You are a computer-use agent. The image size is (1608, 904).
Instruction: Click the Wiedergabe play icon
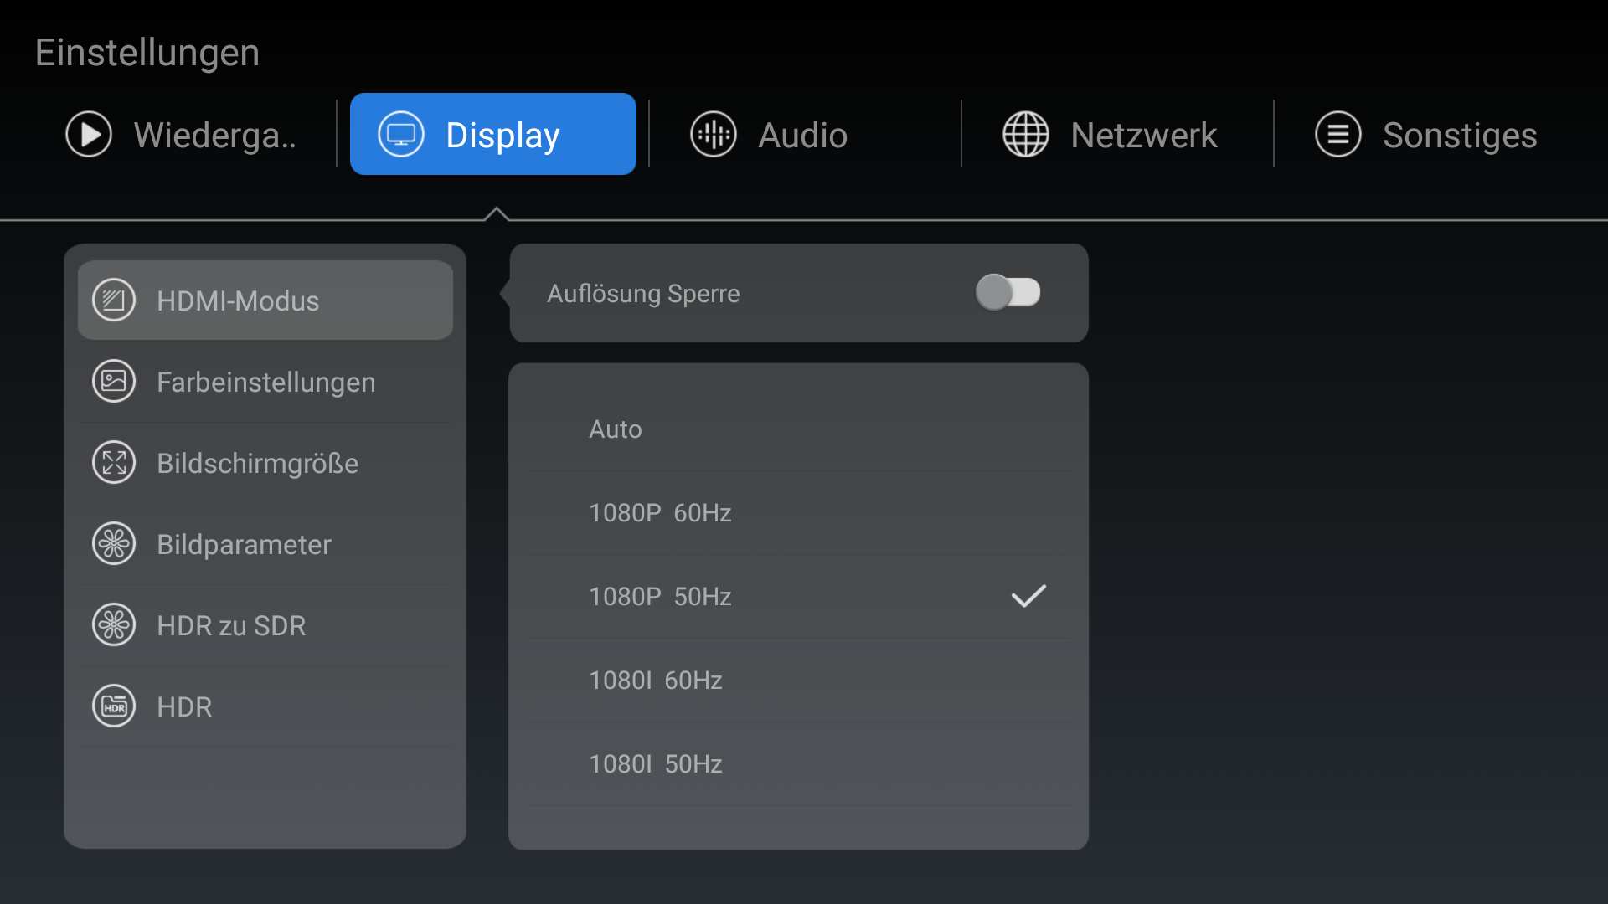[x=89, y=134]
